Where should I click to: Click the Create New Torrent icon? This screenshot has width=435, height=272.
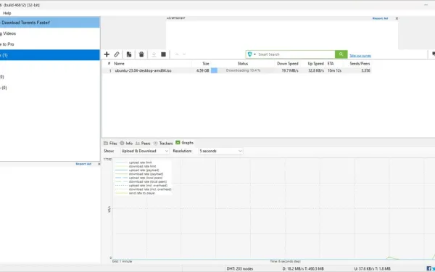pyautogui.click(x=129, y=54)
